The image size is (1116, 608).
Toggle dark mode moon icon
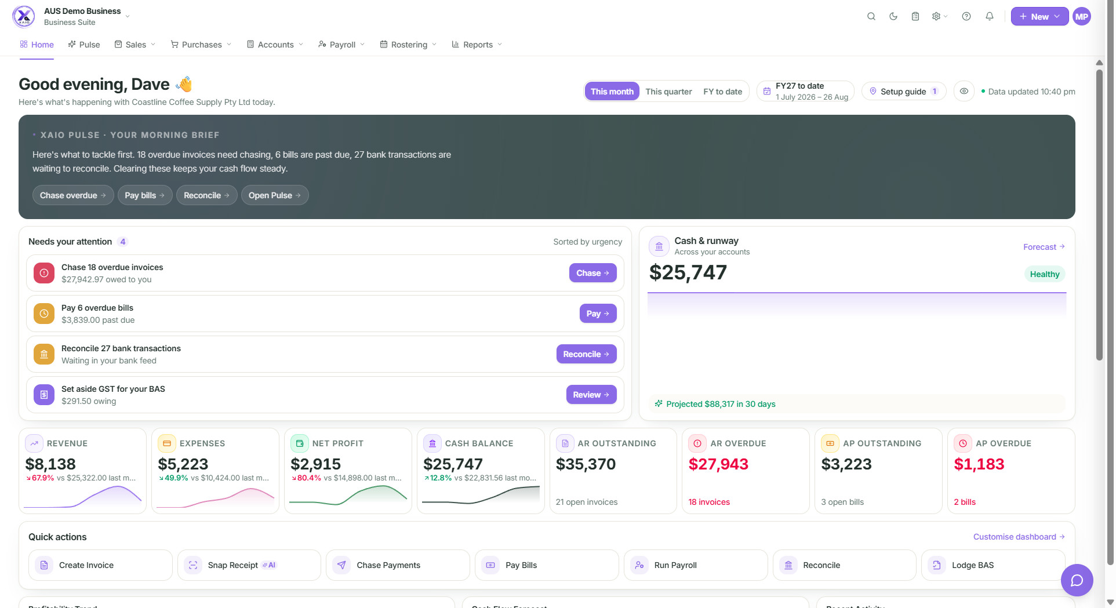[x=893, y=17]
